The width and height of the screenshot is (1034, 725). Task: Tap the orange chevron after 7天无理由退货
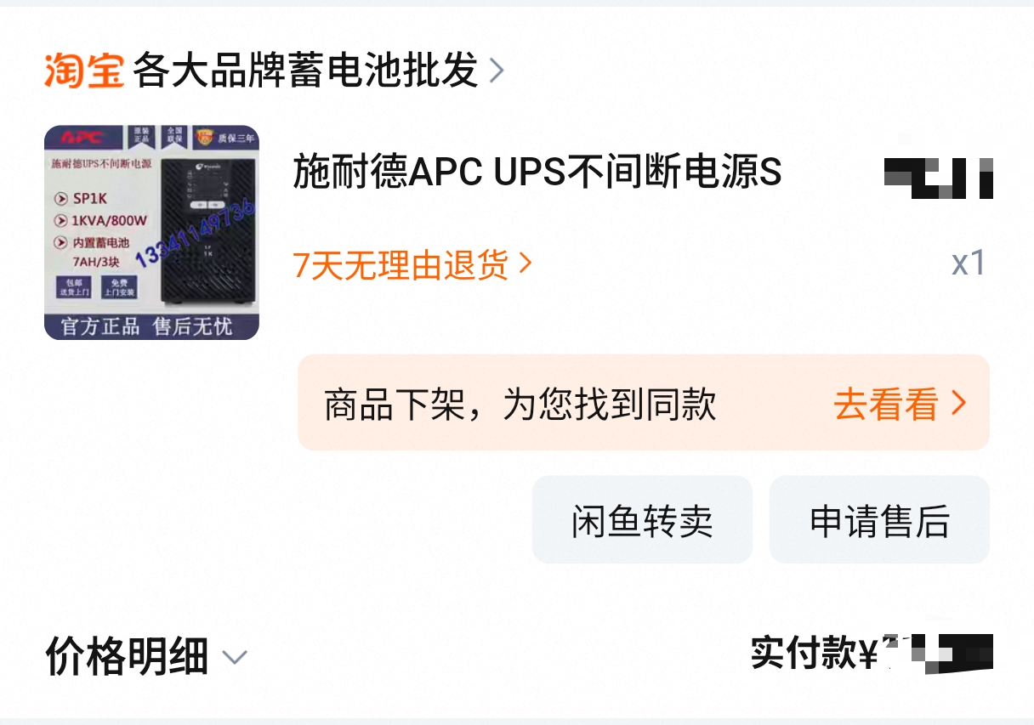[525, 264]
